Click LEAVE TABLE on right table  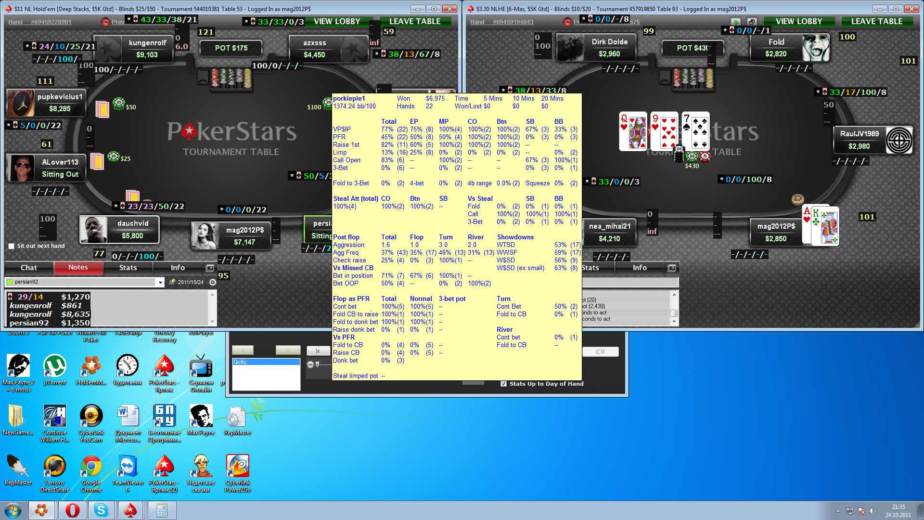[x=877, y=22]
